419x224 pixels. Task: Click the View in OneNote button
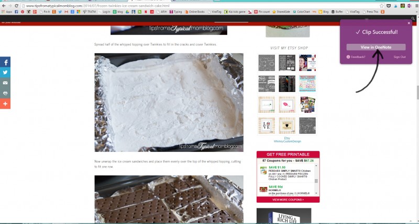coord(376,47)
